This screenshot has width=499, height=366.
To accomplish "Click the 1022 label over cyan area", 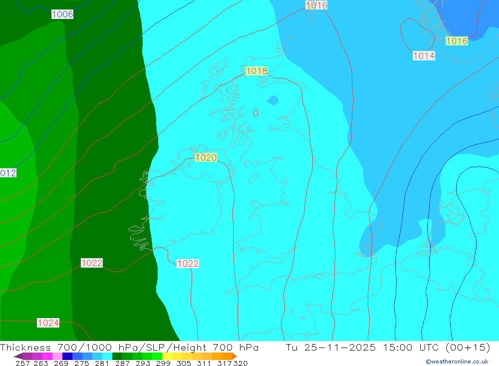I will [188, 264].
